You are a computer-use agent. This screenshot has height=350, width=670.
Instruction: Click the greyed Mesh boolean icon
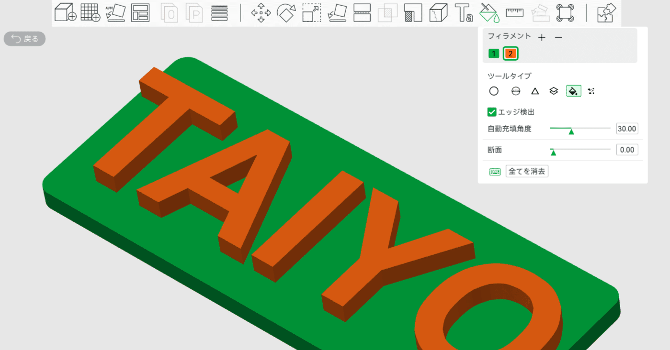click(387, 13)
